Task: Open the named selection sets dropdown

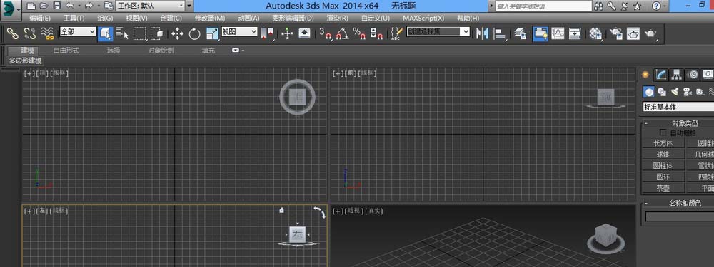Action: click(438, 32)
